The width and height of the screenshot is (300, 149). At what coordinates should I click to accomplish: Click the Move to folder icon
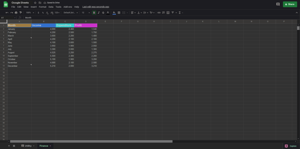[40, 3]
